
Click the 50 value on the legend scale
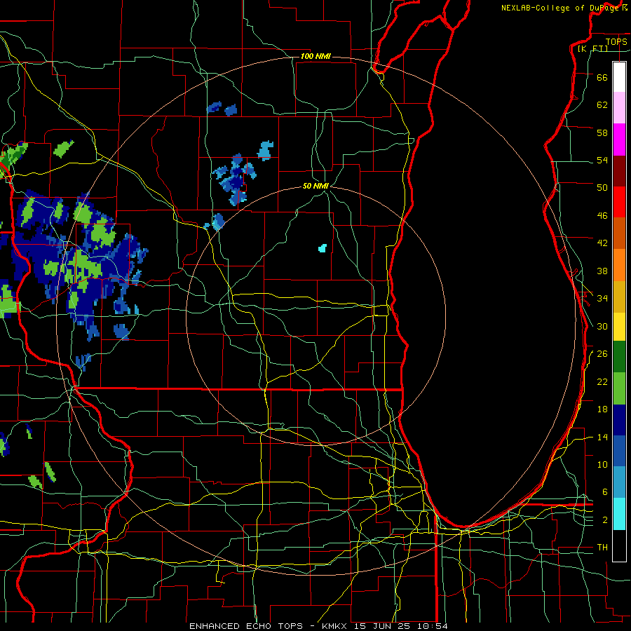(602, 188)
